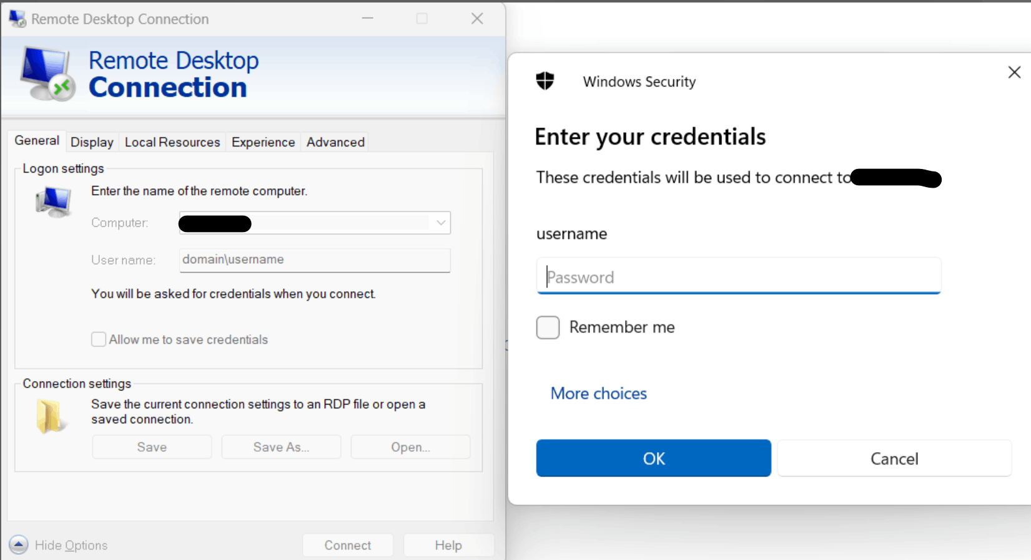This screenshot has height=560, width=1031.
Task: Click the Computer name combo box field
Action: pyautogui.click(x=315, y=223)
